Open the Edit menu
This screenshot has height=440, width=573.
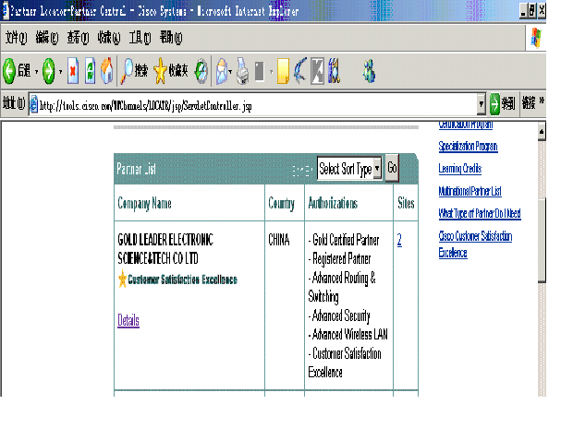[47, 38]
